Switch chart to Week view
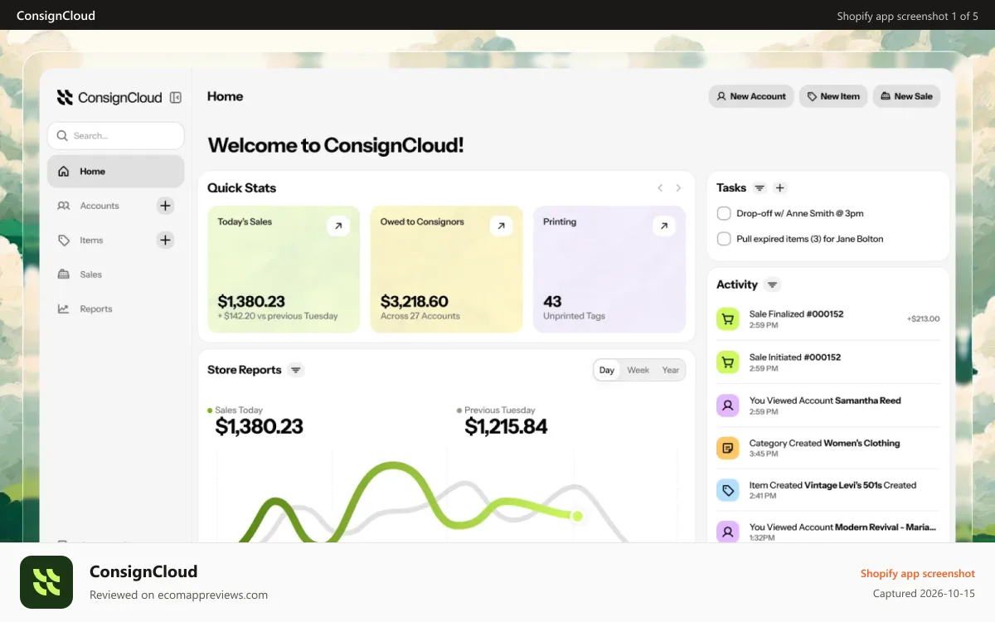Image resolution: width=995 pixels, height=622 pixels. point(638,370)
